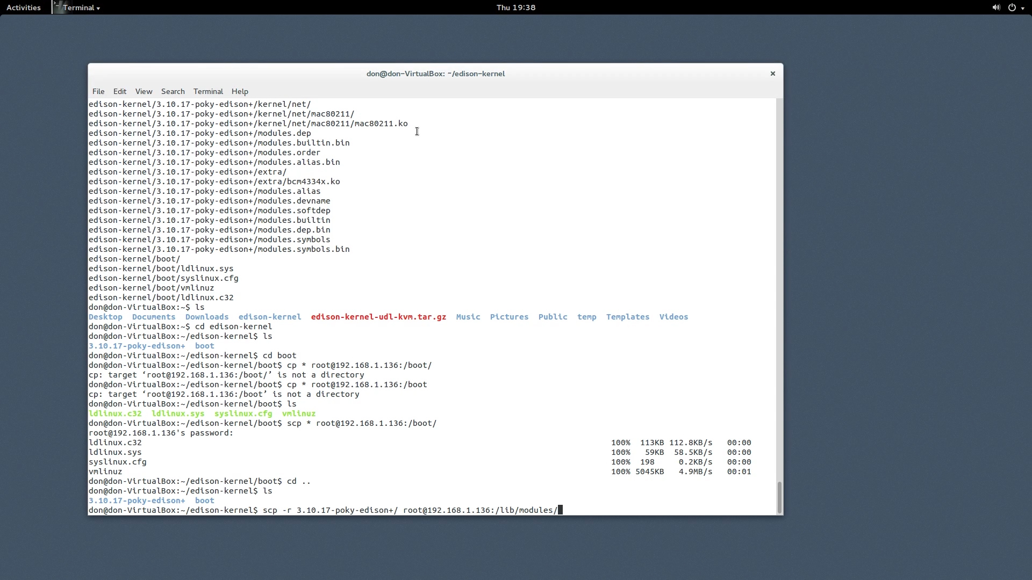
Task: Open the Edit menu
Action: 120,91
